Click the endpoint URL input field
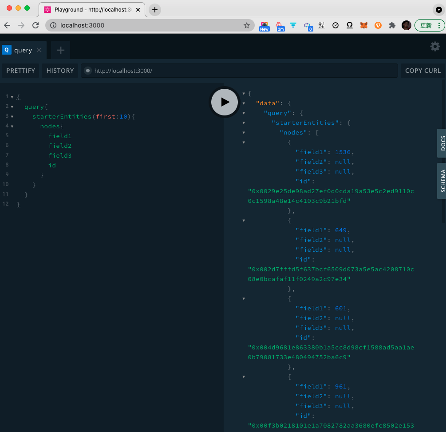Image resolution: width=446 pixels, height=432 pixels. pyautogui.click(x=240, y=71)
